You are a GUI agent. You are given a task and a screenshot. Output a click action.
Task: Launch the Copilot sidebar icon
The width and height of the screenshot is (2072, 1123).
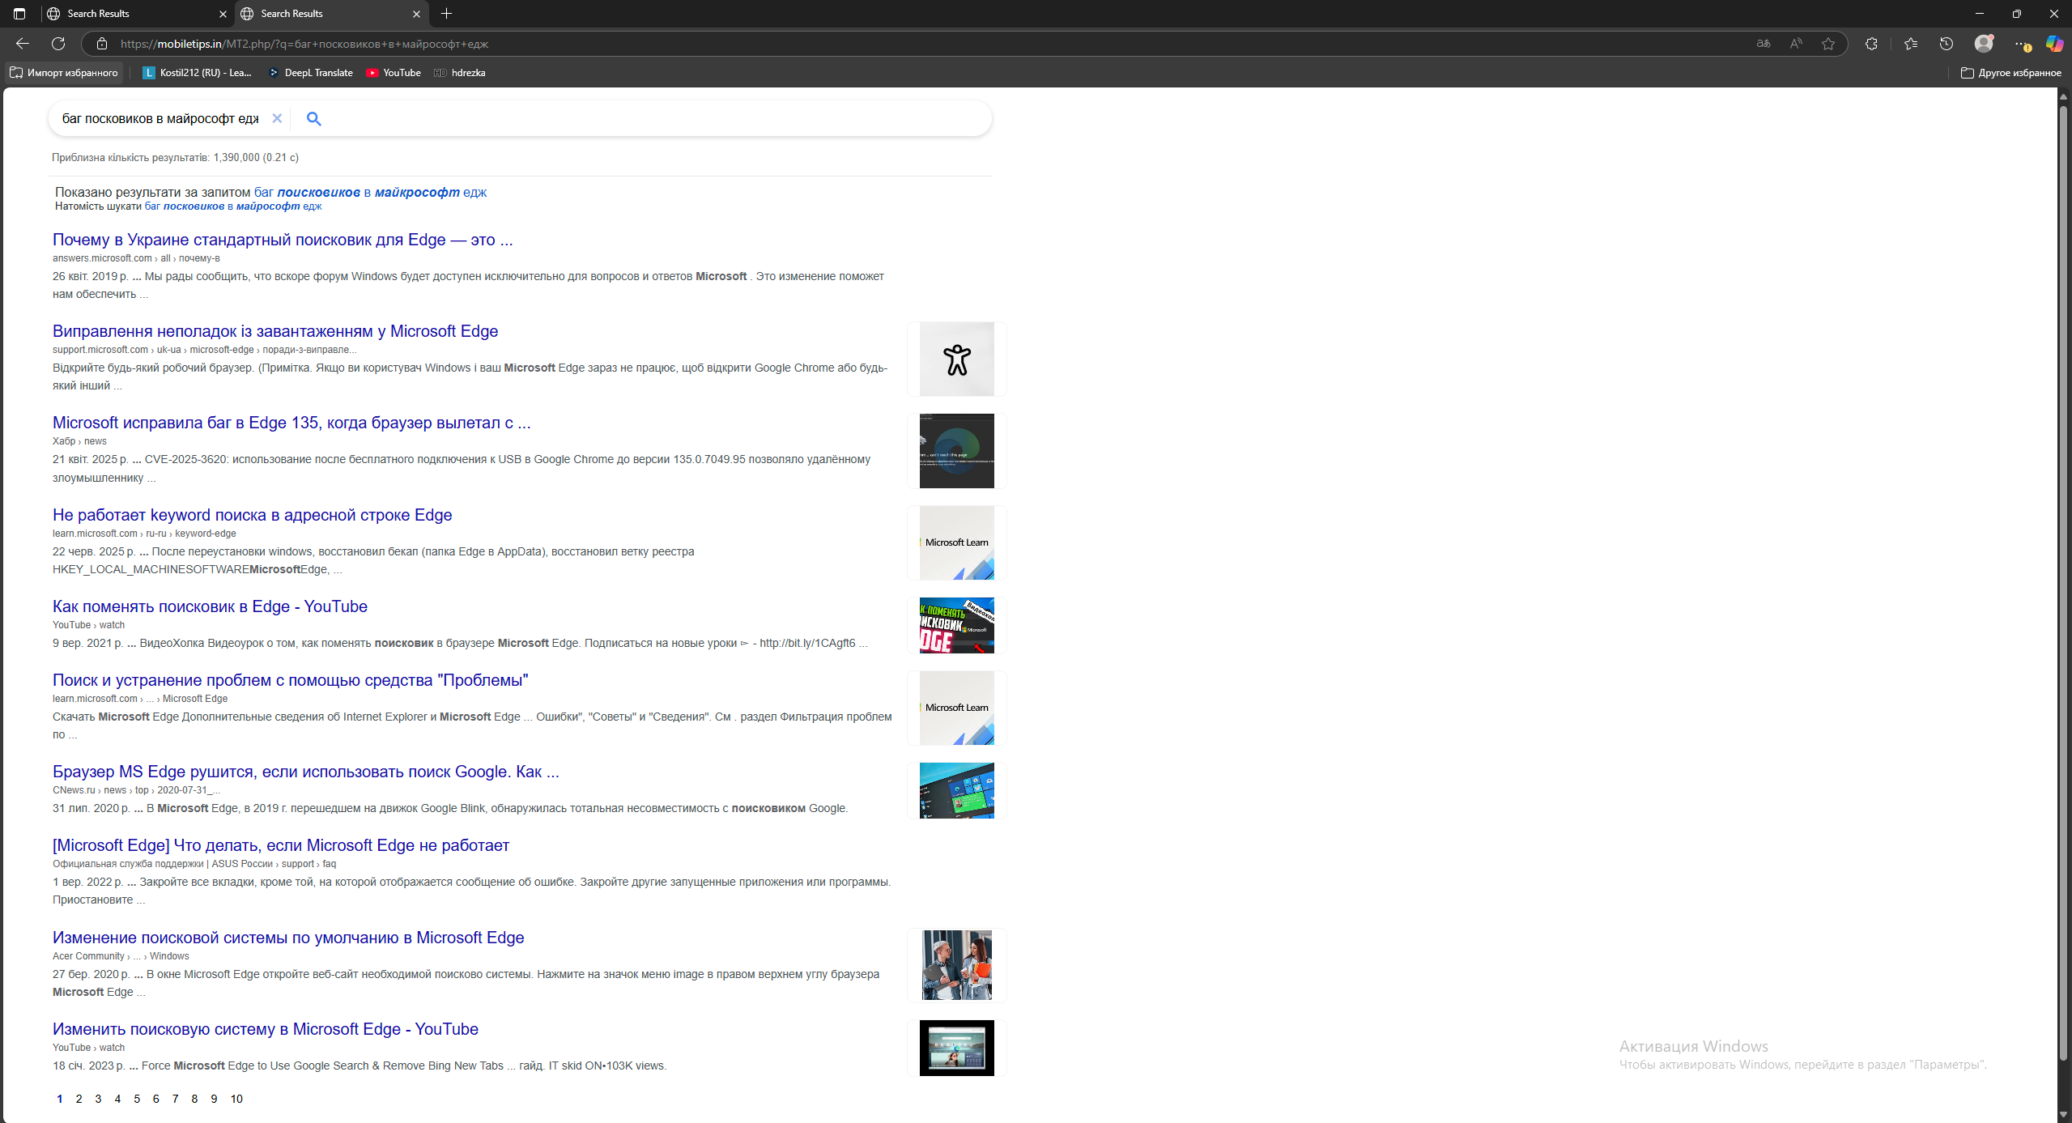pyautogui.click(x=2055, y=44)
